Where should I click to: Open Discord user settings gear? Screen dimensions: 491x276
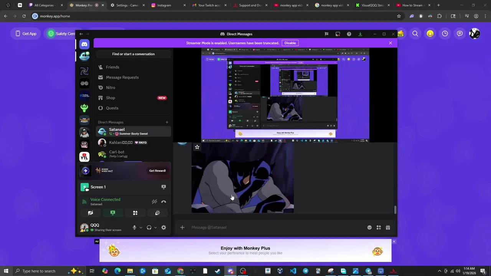coord(163,227)
